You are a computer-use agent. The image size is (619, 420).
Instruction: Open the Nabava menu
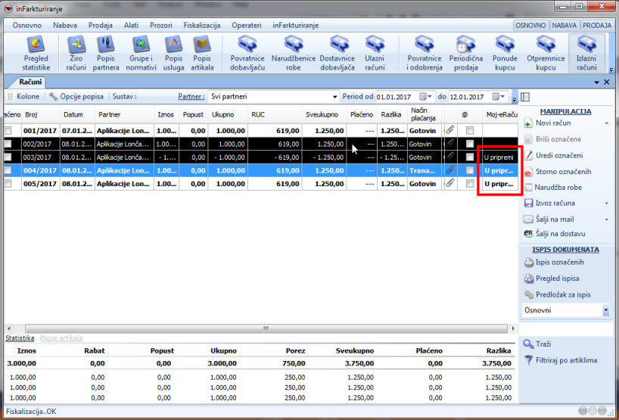click(x=65, y=25)
